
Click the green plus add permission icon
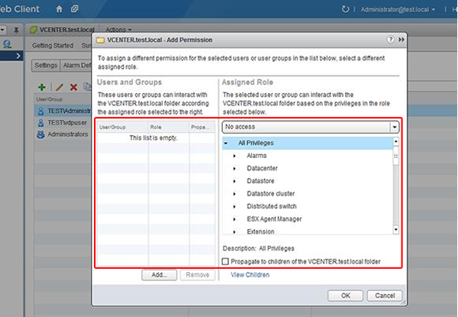tap(42, 87)
